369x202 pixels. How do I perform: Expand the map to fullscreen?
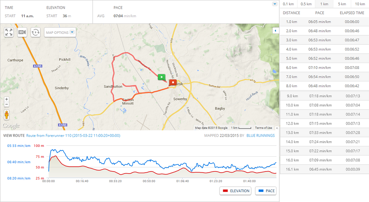click(x=9, y=32)
